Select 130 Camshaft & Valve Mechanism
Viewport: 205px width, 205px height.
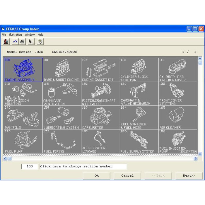(x=139, y=94)
